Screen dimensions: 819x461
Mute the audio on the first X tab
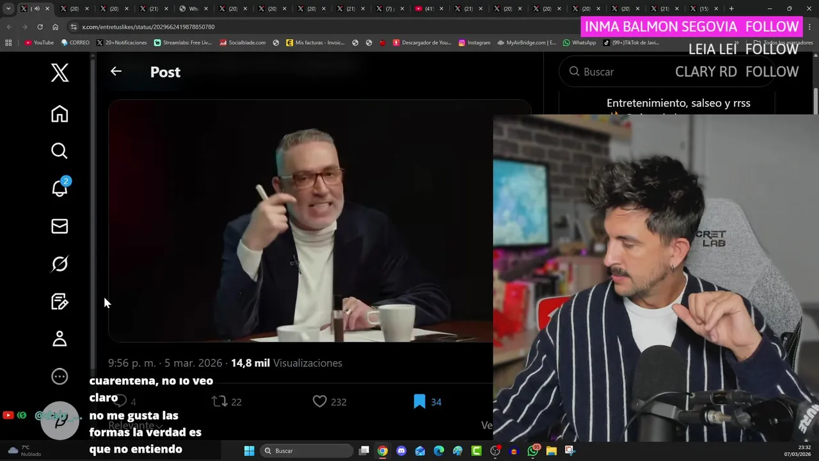(x=36, y=8)
